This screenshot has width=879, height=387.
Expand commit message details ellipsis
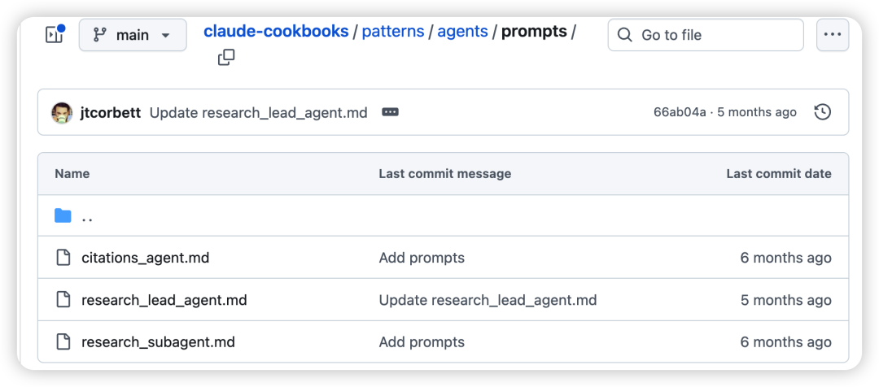click(390, 112)
